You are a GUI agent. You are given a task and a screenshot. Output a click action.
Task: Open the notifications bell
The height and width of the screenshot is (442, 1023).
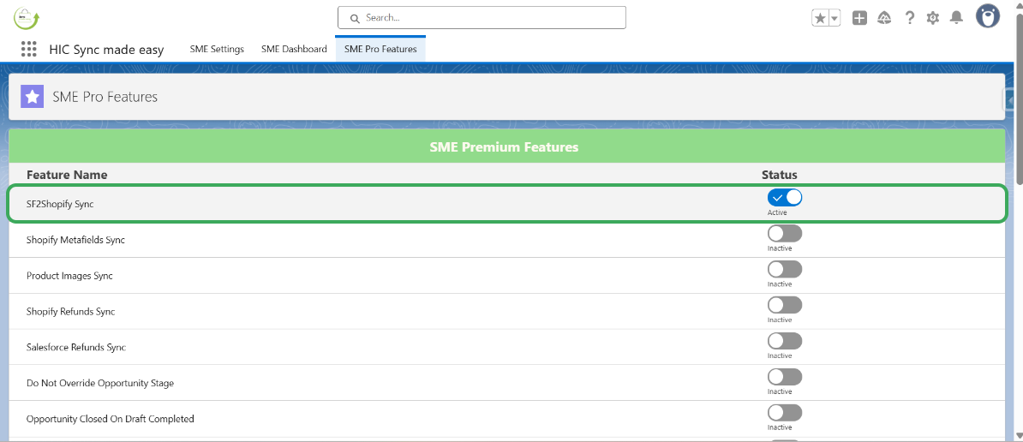pos(956,18)
